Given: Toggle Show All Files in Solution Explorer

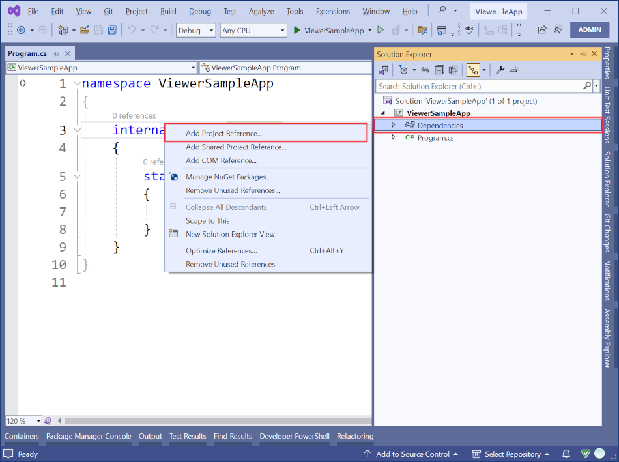Looking at the screenshot, I should coord(453,70).
